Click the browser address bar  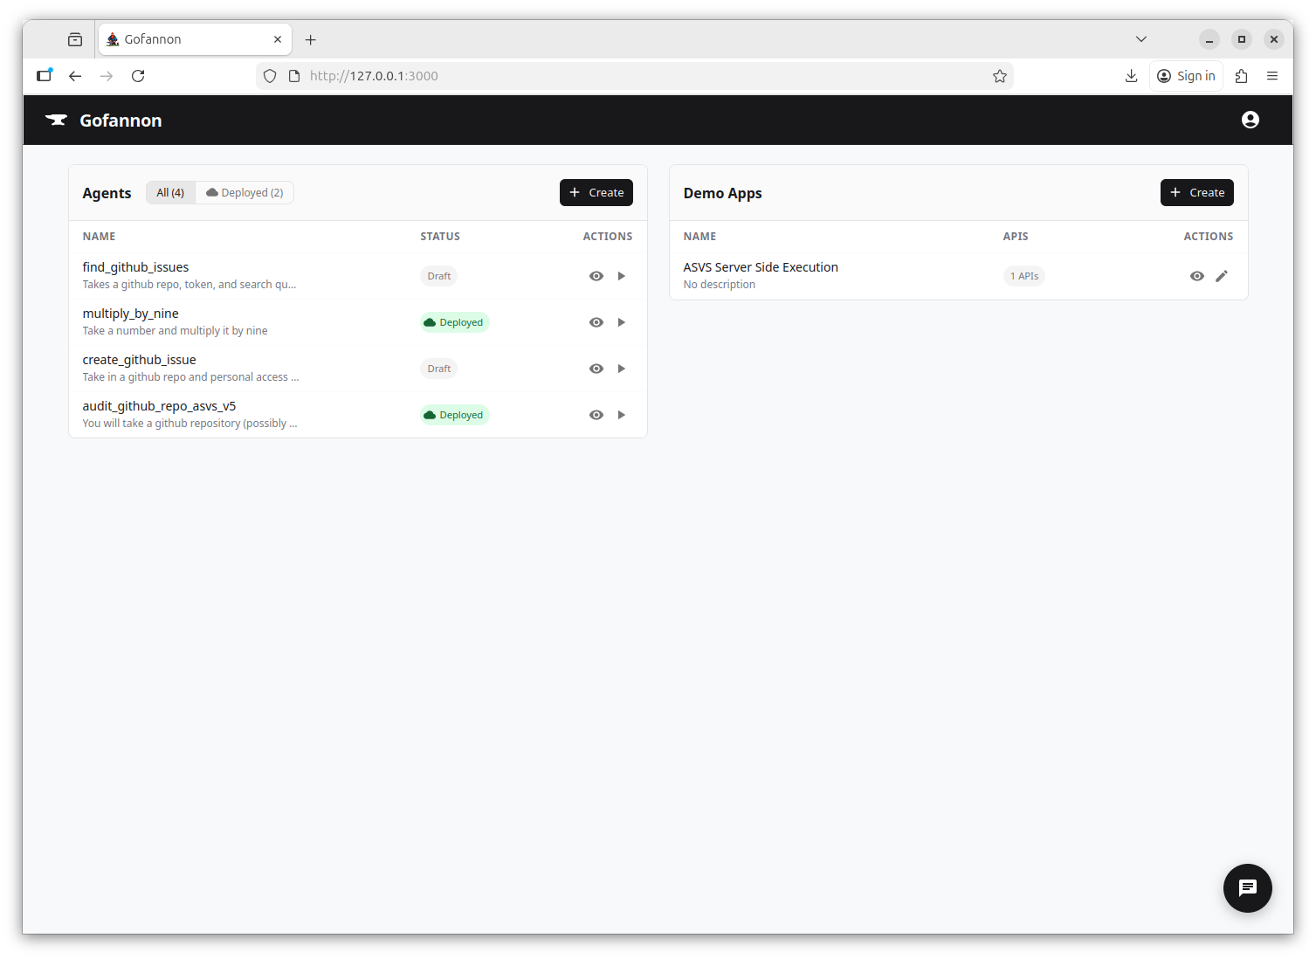click(x=611, y=76)
